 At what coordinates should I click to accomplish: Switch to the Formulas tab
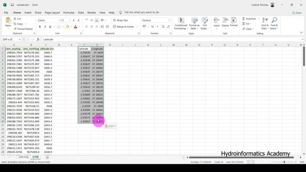pos(69,12)
